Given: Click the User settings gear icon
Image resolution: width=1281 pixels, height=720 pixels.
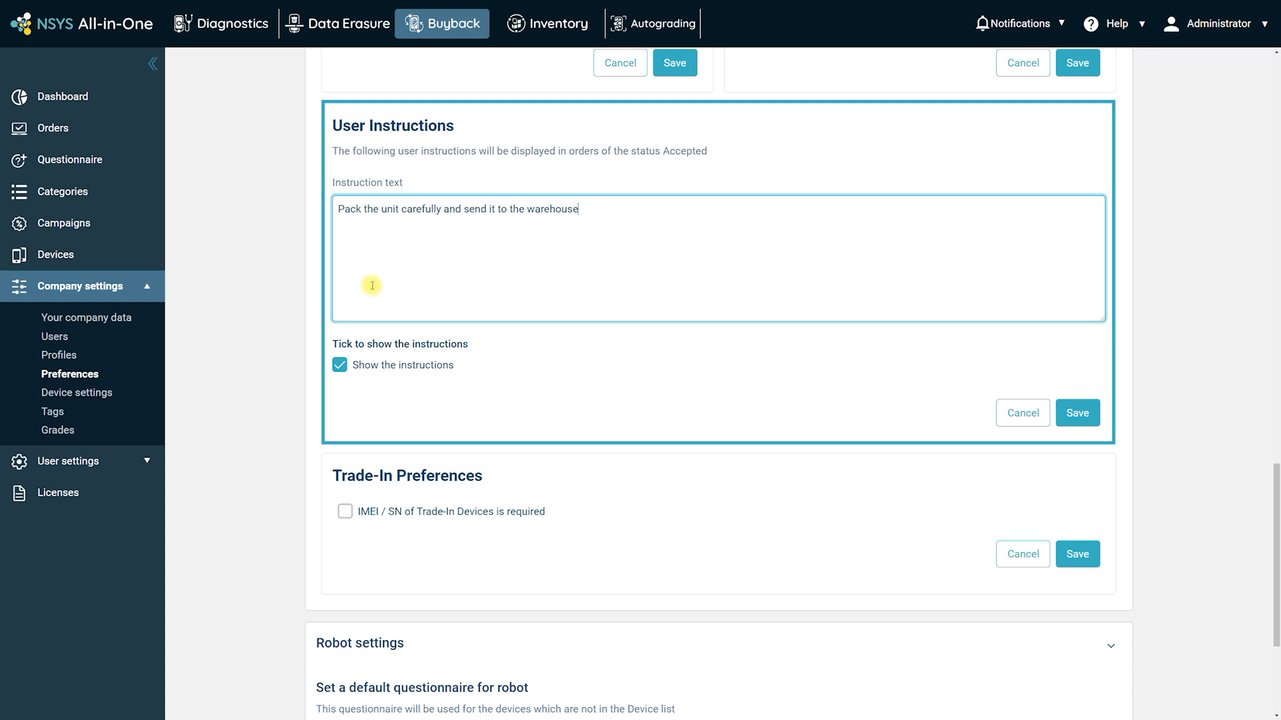Looking at the screenshot, I should tap(19, 461).
